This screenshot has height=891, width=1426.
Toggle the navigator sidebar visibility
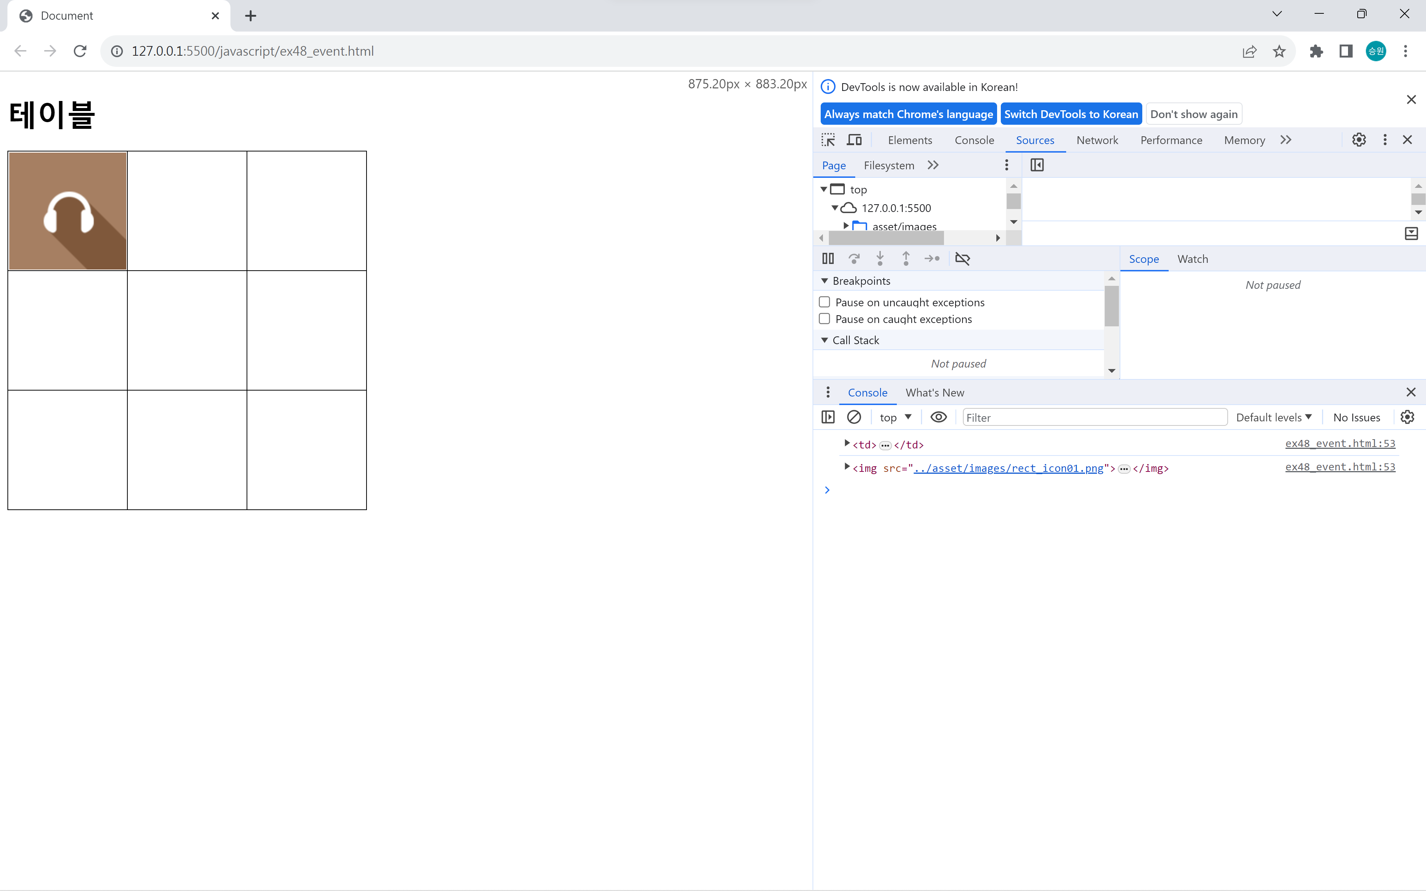click(1036, 165)
